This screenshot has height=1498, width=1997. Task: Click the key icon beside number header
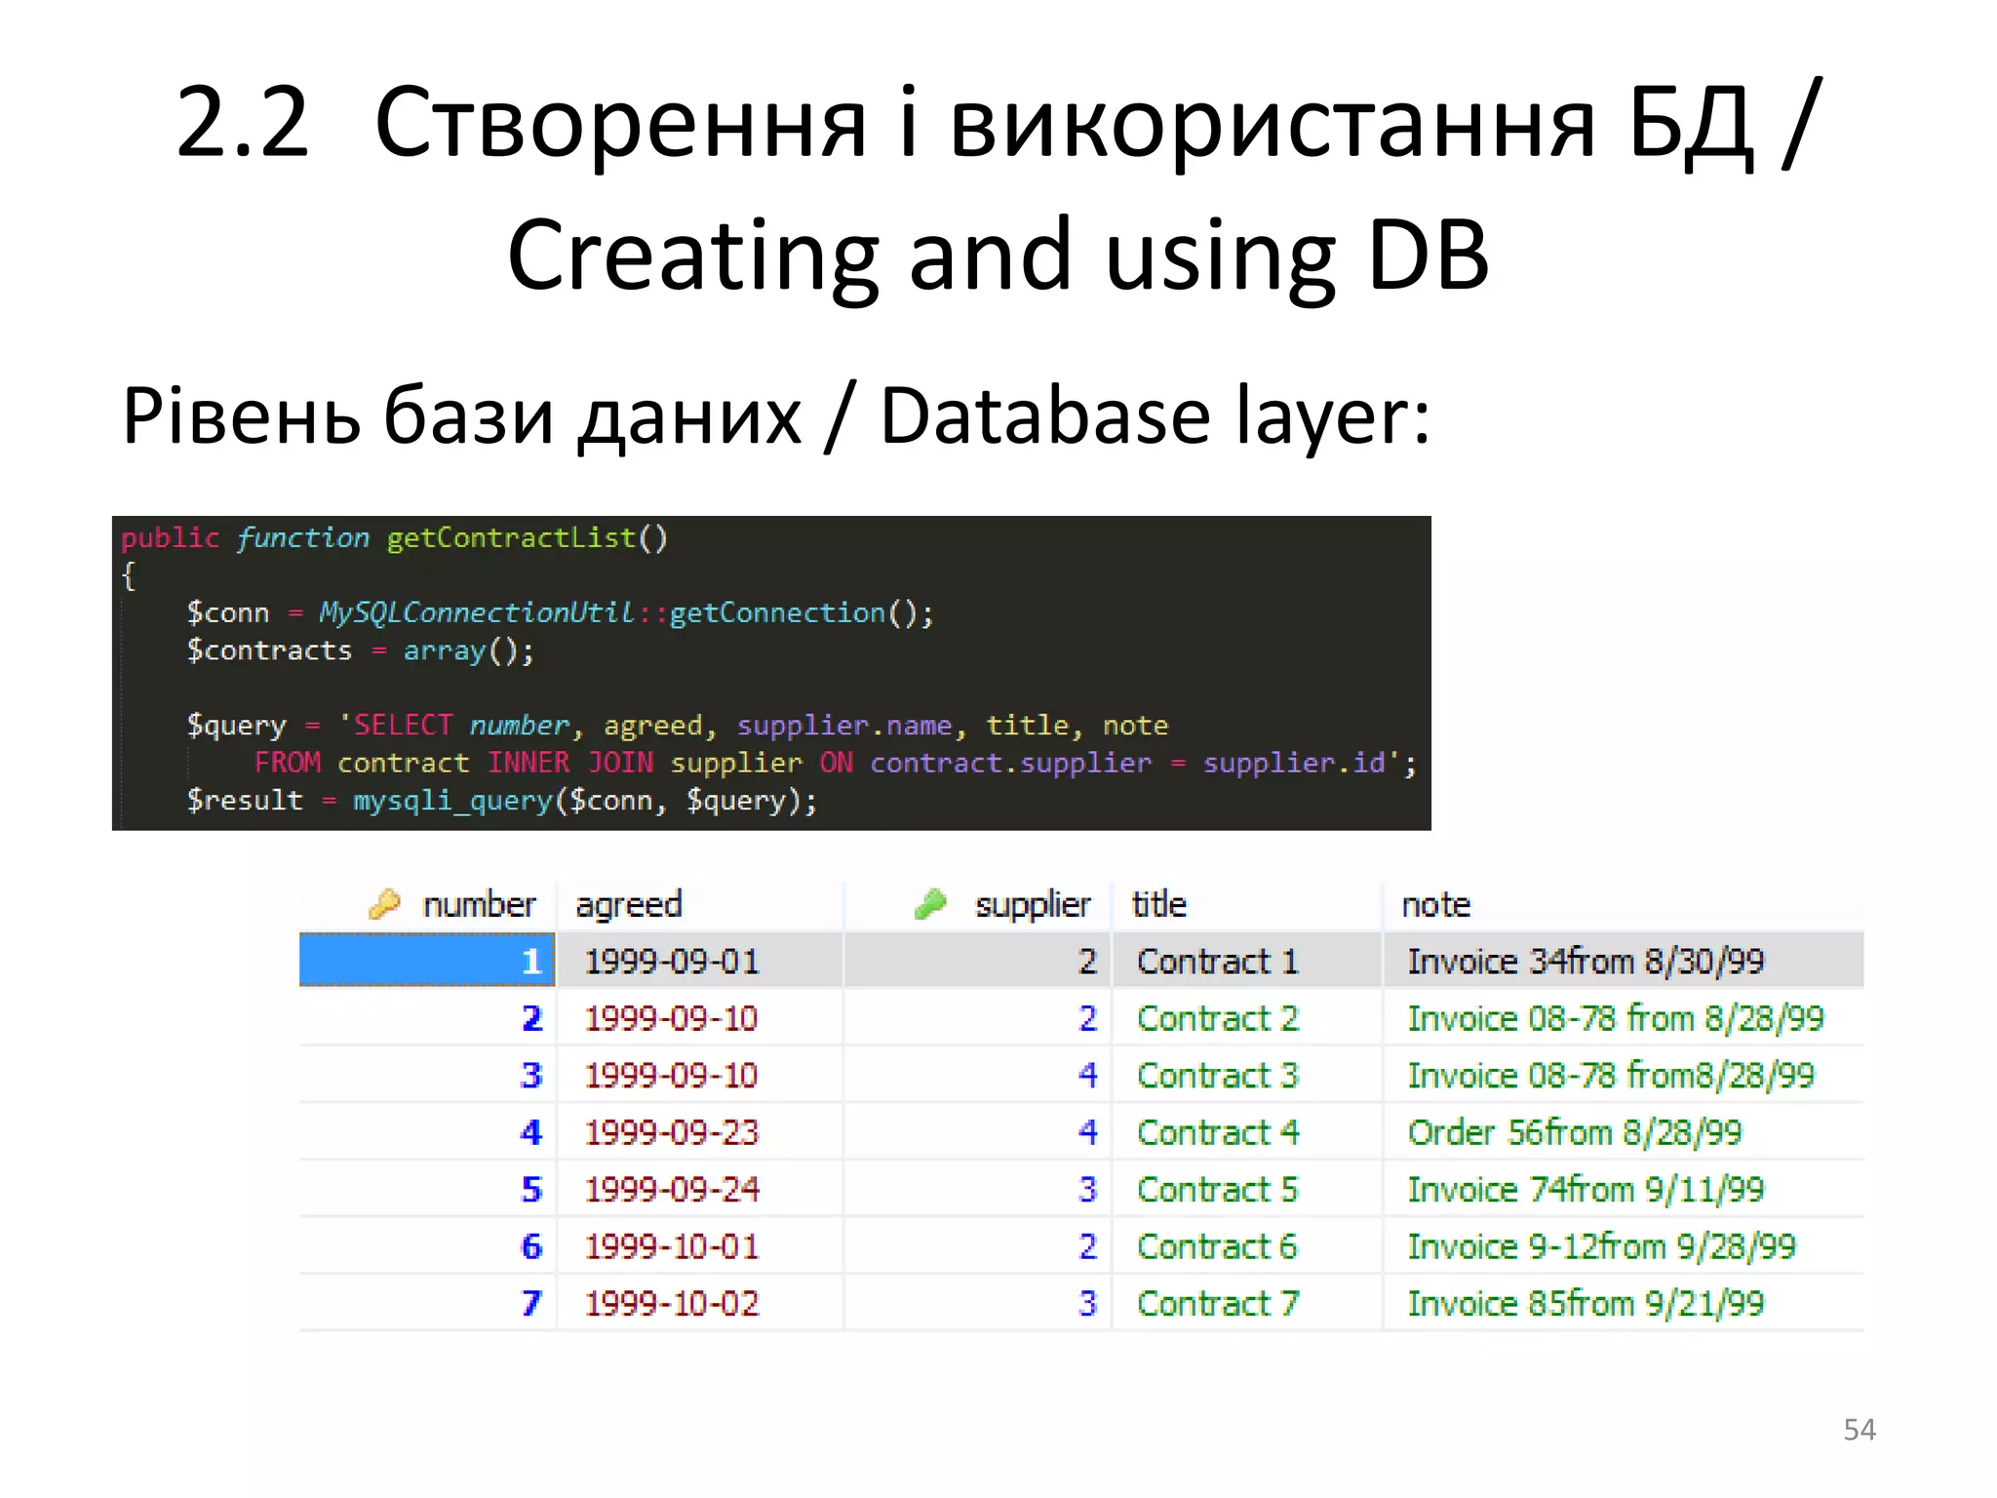[384, 905]
